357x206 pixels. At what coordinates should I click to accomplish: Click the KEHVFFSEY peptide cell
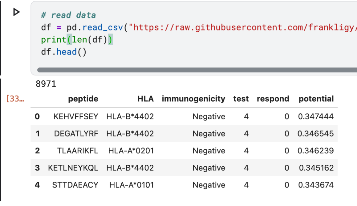point(76,116)
